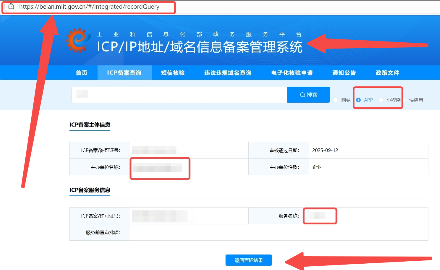Open the 电子化核验申请 menu item
440x270 pixels.
(x=292, y=73)
